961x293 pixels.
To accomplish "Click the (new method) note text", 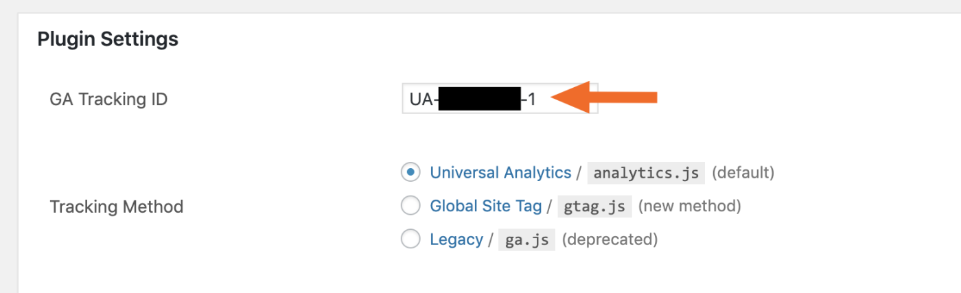I will tap(689, 206).
